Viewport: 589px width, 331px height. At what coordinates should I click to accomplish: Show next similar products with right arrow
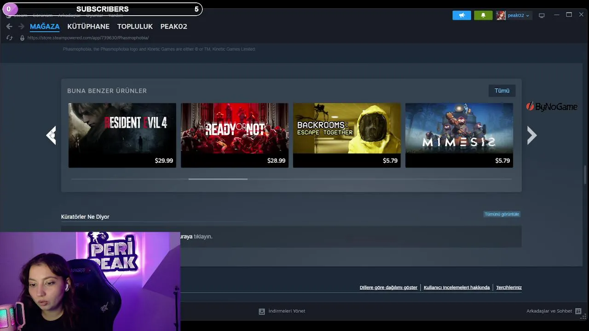point(531,135)
